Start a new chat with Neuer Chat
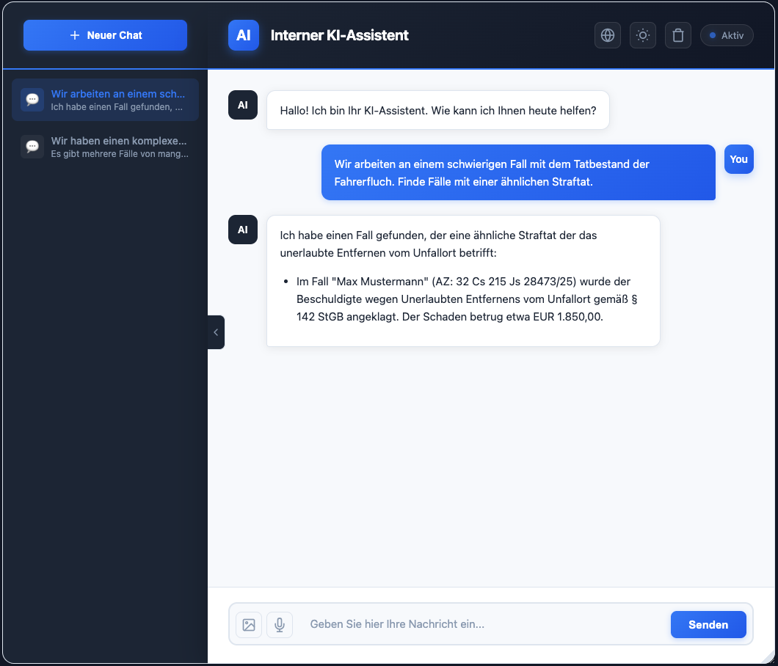The image size is (778, 666). (105, 35)
